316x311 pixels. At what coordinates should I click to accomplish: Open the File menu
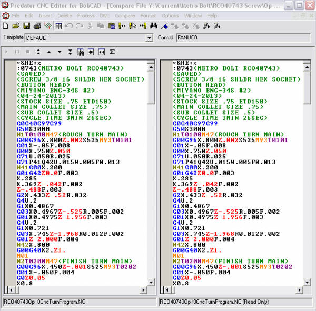(x=15, y=15)
